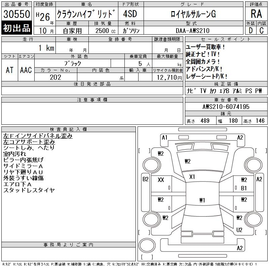Select sales point 全周囲カメラ!
The image size is (269, 269).
pos(203,62)
